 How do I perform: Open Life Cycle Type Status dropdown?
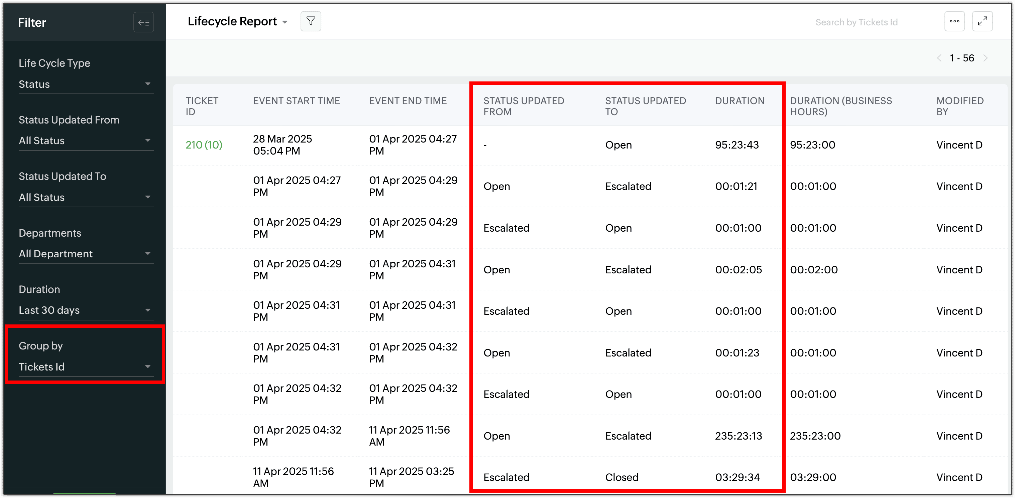86,84
